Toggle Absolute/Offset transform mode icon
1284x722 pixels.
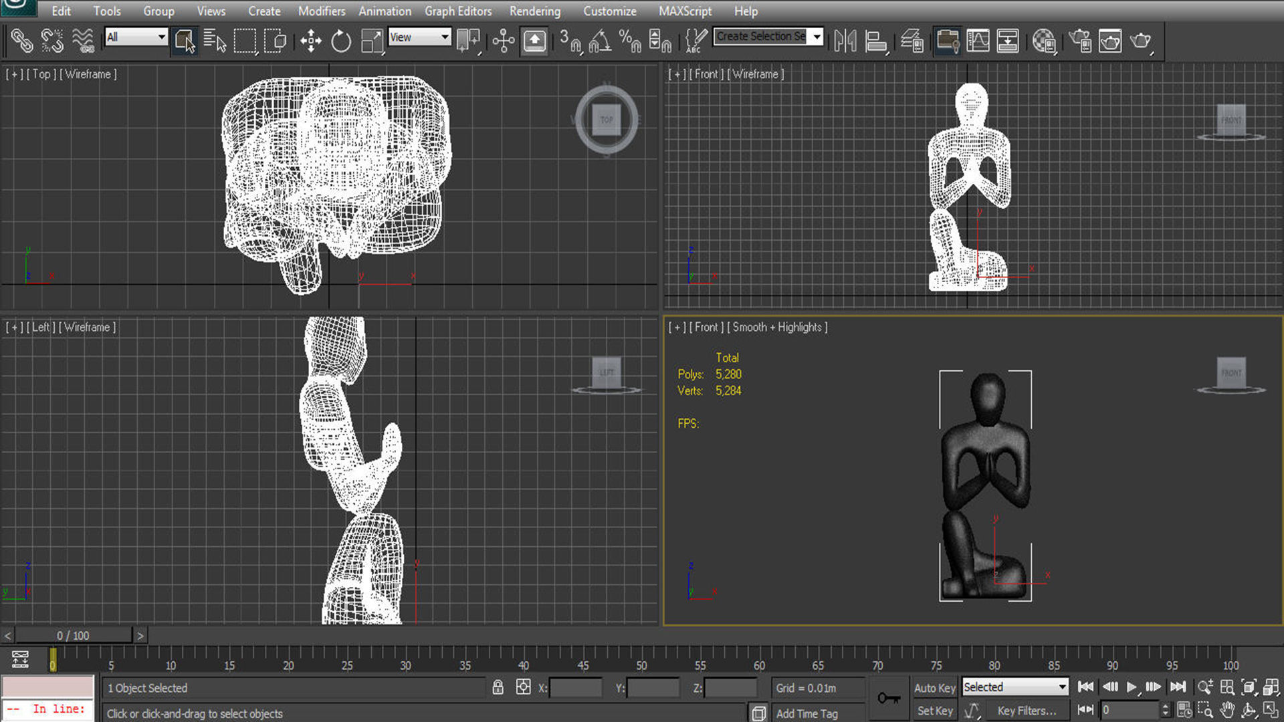click(x=523, y=687)
